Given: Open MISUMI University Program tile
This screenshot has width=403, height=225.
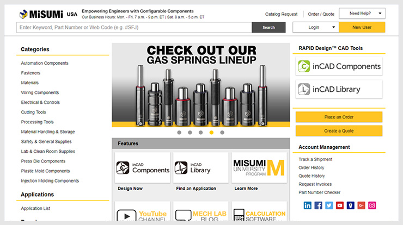Looking at the screenshot, I should (x=259, y=167).
